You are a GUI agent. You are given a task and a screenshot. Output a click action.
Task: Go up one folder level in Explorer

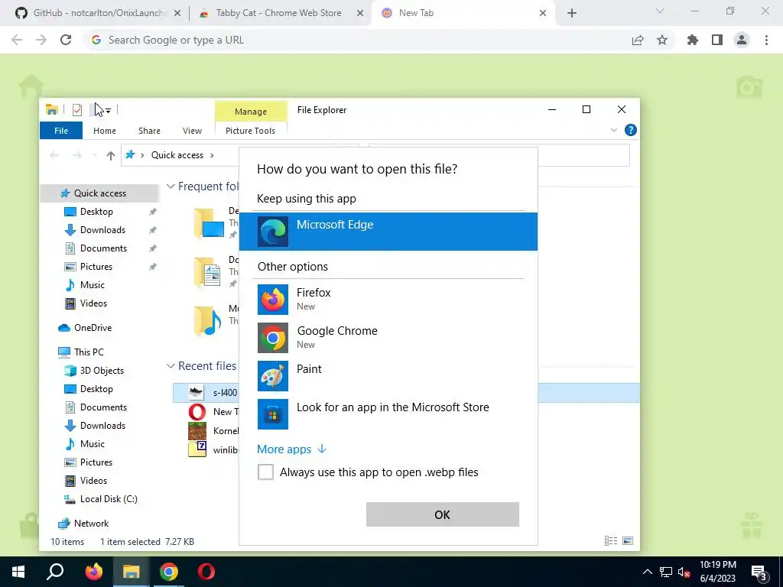click(111, 155)
